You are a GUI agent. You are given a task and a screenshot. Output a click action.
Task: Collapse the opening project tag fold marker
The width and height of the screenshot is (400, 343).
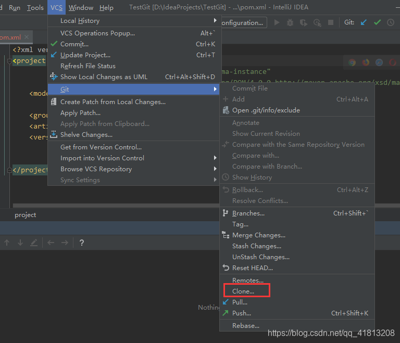pyautogui.click(x=9, y=61)
